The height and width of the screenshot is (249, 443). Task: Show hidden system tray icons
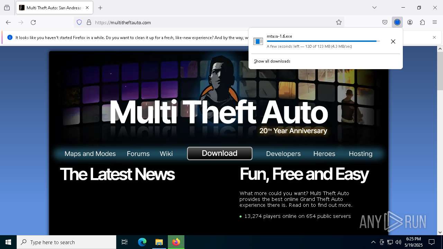tap(373, 242)
